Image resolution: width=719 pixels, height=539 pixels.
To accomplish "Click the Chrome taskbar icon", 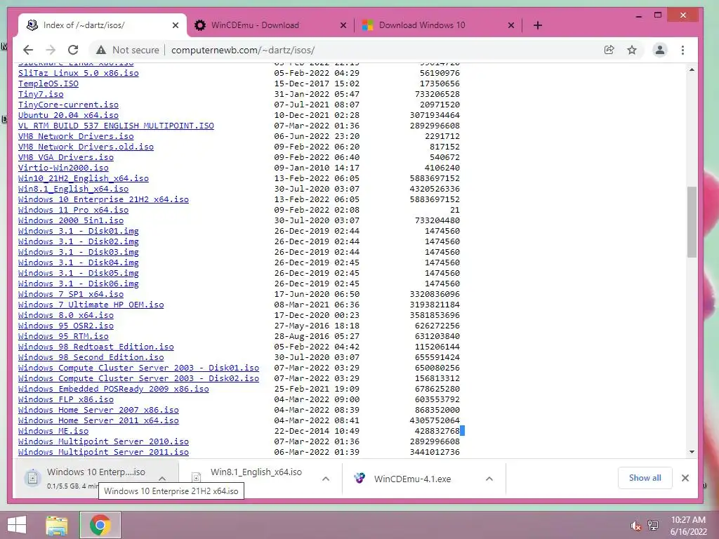I will click(100, 525).
